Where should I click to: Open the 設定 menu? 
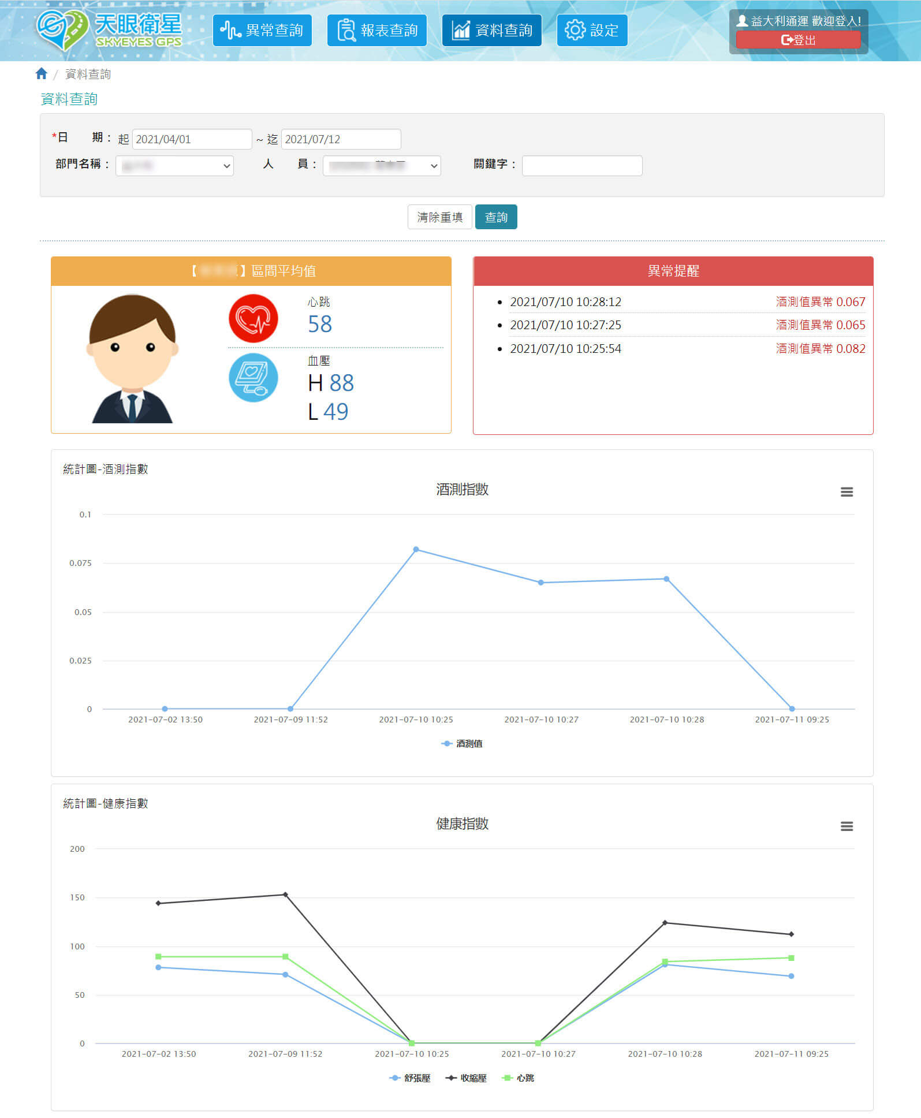pos(592,31)
